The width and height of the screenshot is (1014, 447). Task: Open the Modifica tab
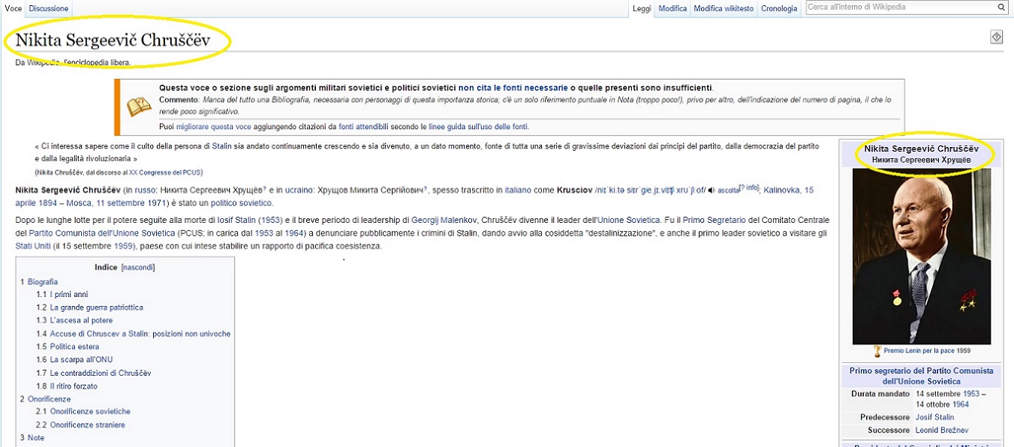pos(672,9)
